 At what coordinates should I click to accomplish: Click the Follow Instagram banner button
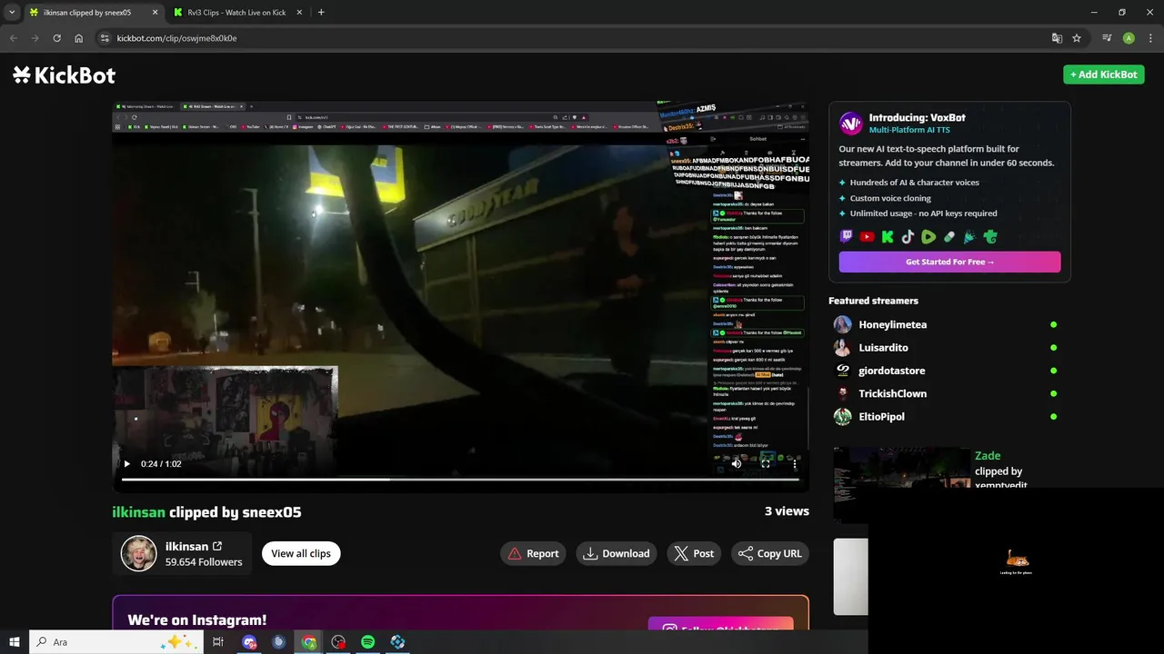click(720, 625)
